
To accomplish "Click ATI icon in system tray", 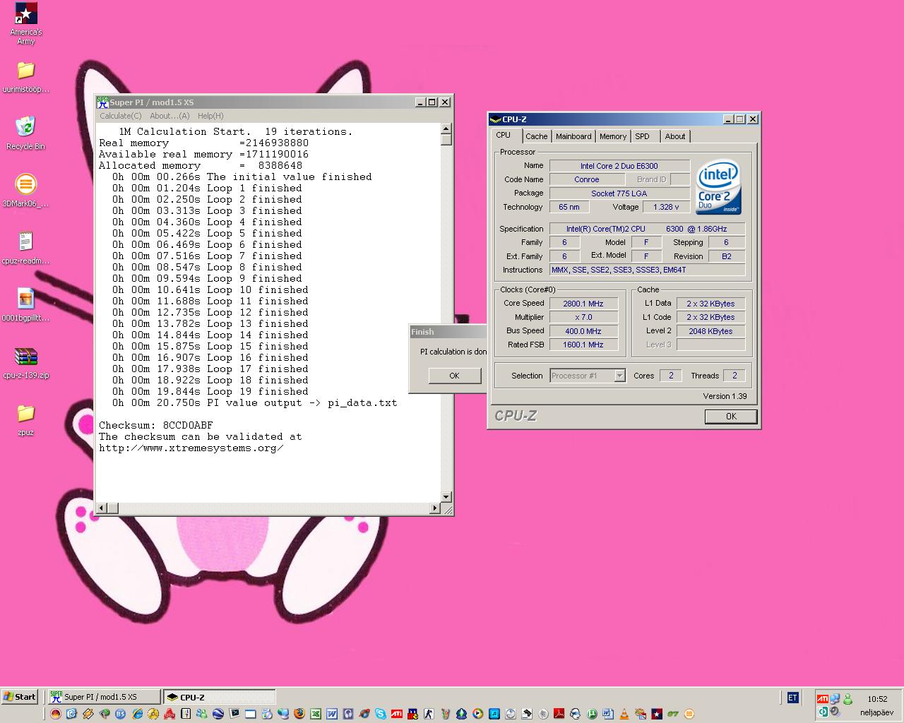I will point(822,699).
